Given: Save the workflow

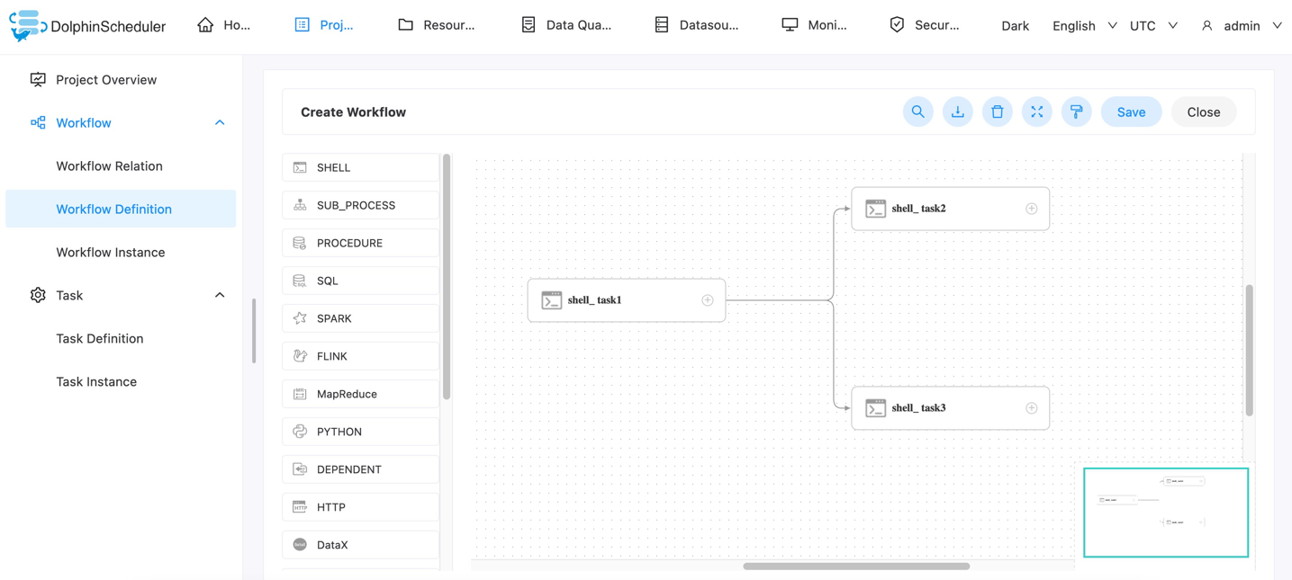Looking at the screenshot, I should 1131,112.
